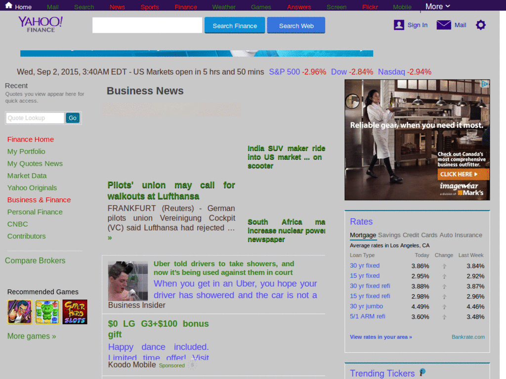Image resolution: width=506 pixels, height=379 pixels.
Task: Click the More games link
Action: [32, 336]
